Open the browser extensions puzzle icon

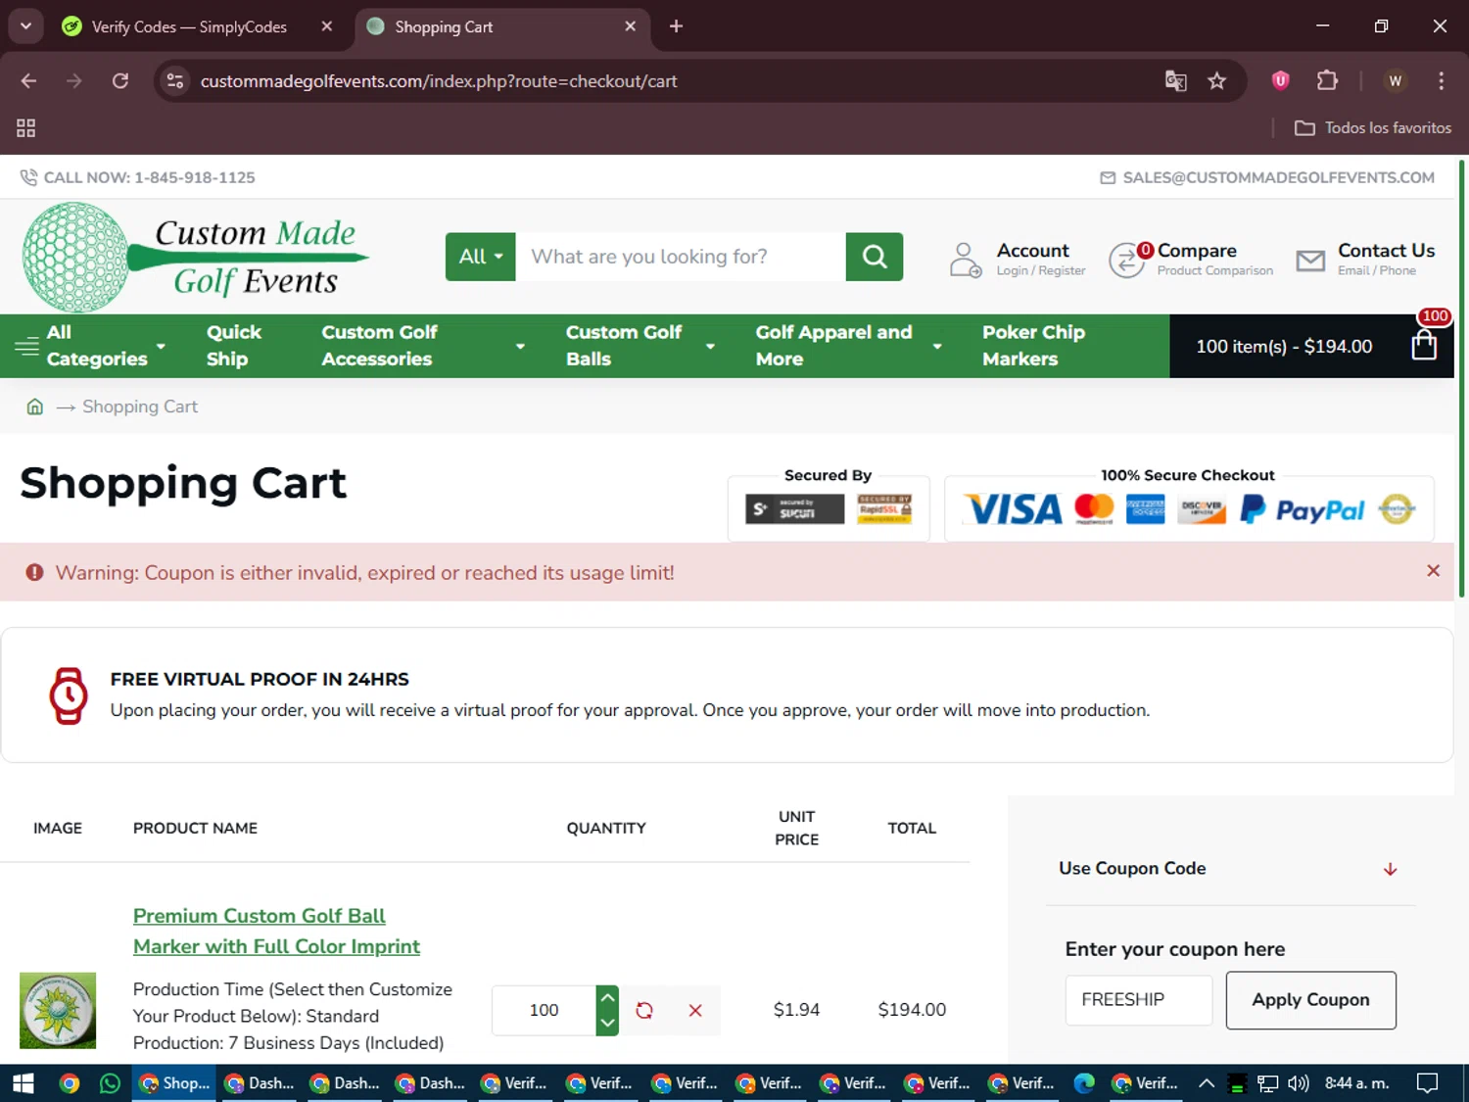(x=1327, y=80)
